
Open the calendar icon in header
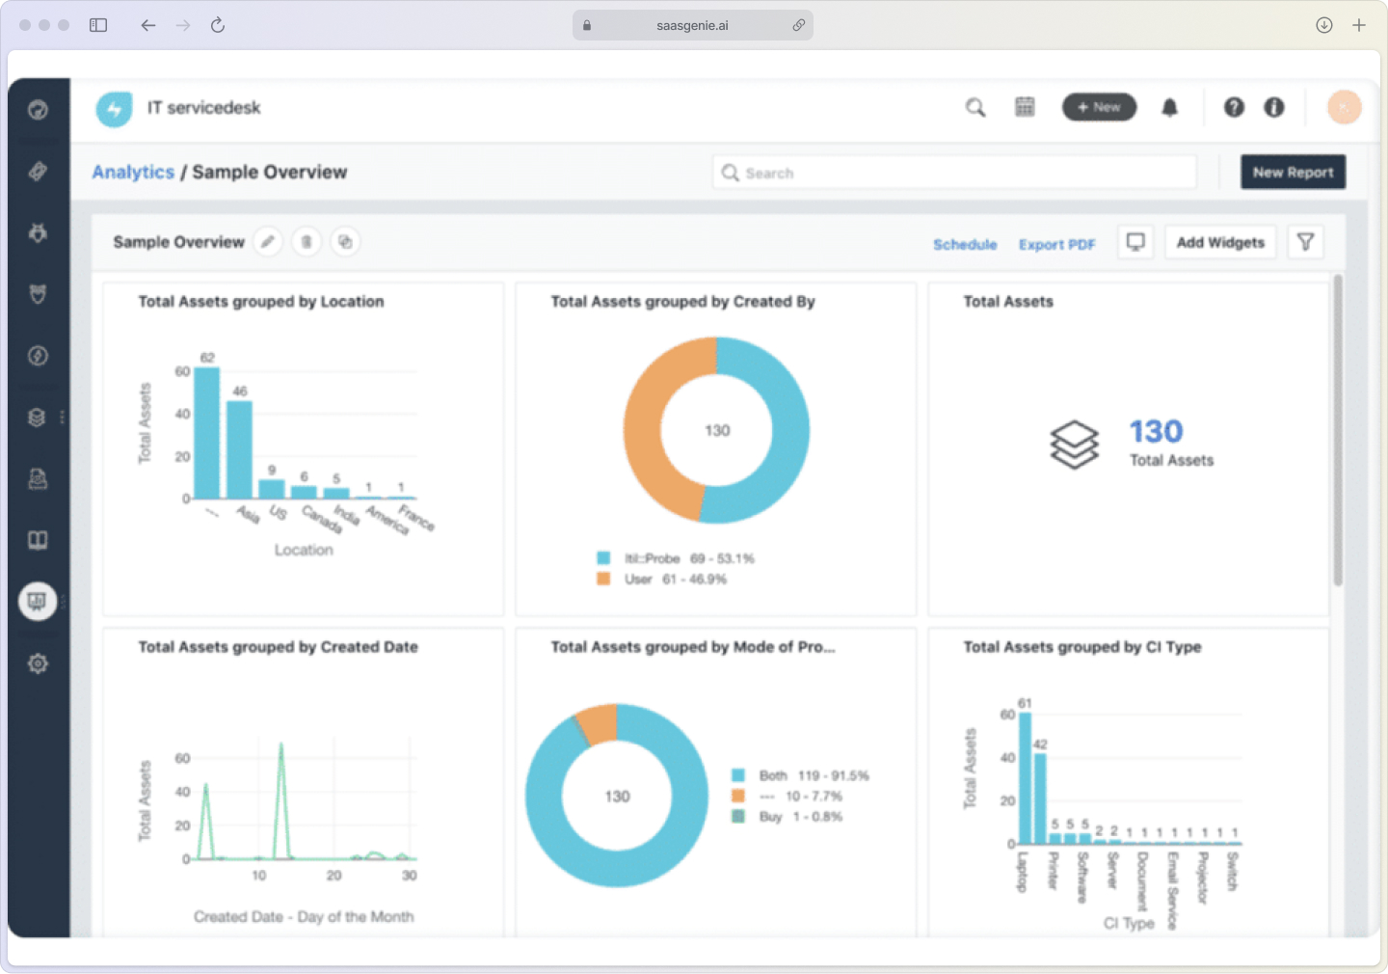tap(1025, 107)
